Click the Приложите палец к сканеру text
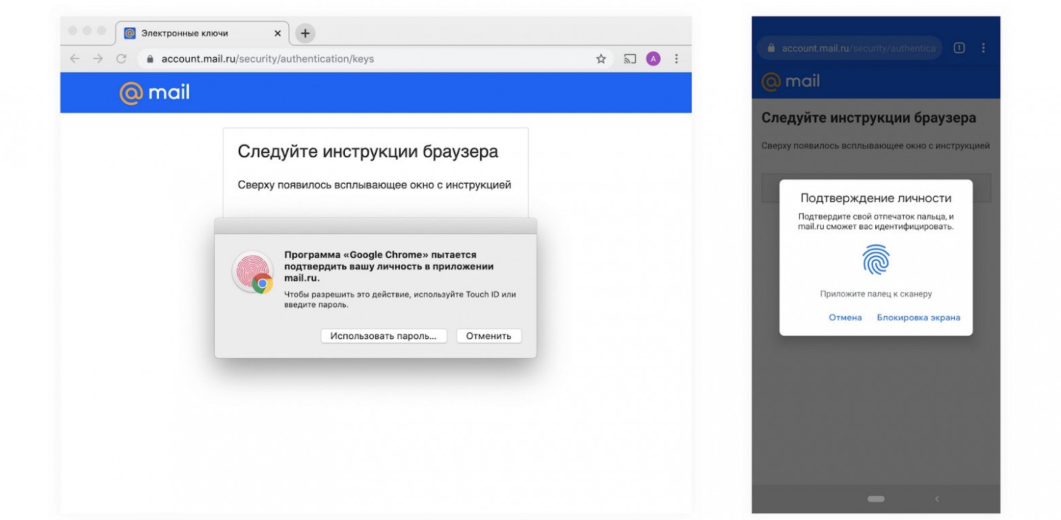 876,294
